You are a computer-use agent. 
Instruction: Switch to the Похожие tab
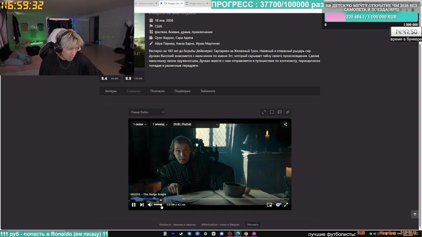(157, 91)
